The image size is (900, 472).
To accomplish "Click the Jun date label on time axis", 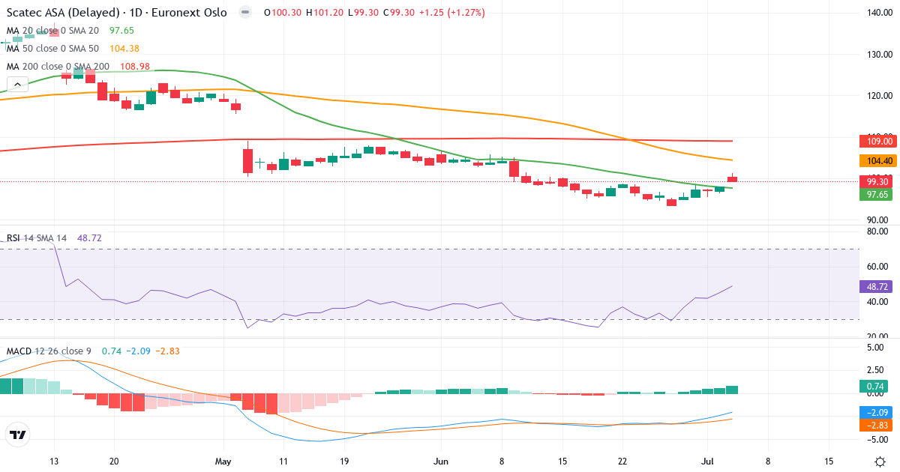I will pos(440,461).
